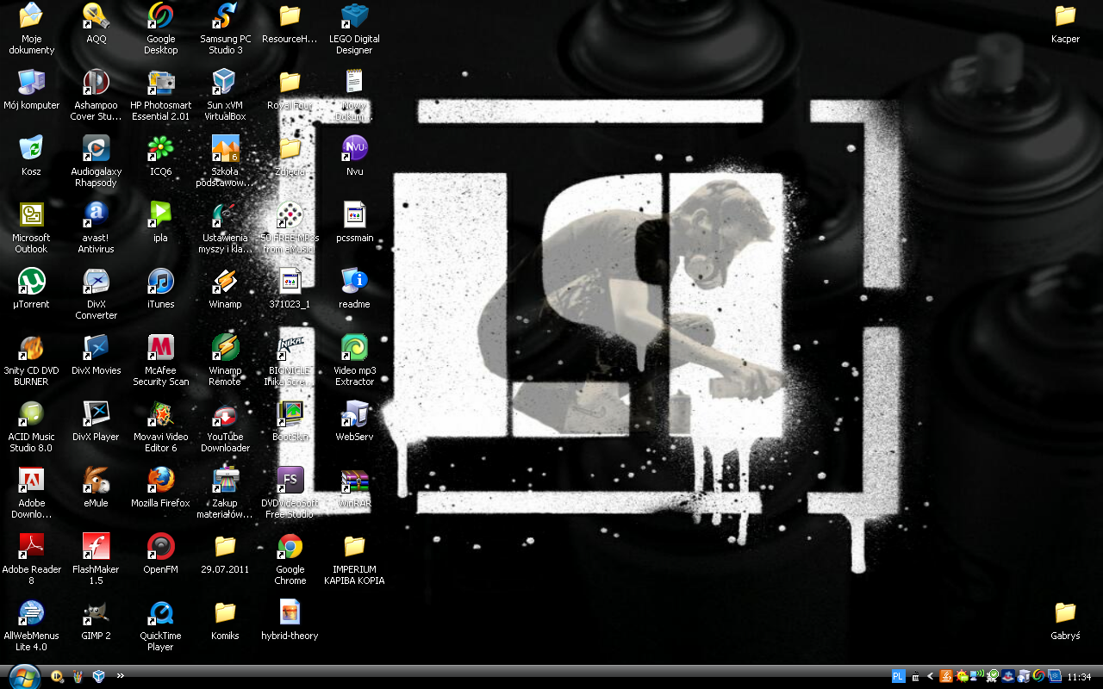Expand the quick launch overflow chevron

click(x=121, y=676)
